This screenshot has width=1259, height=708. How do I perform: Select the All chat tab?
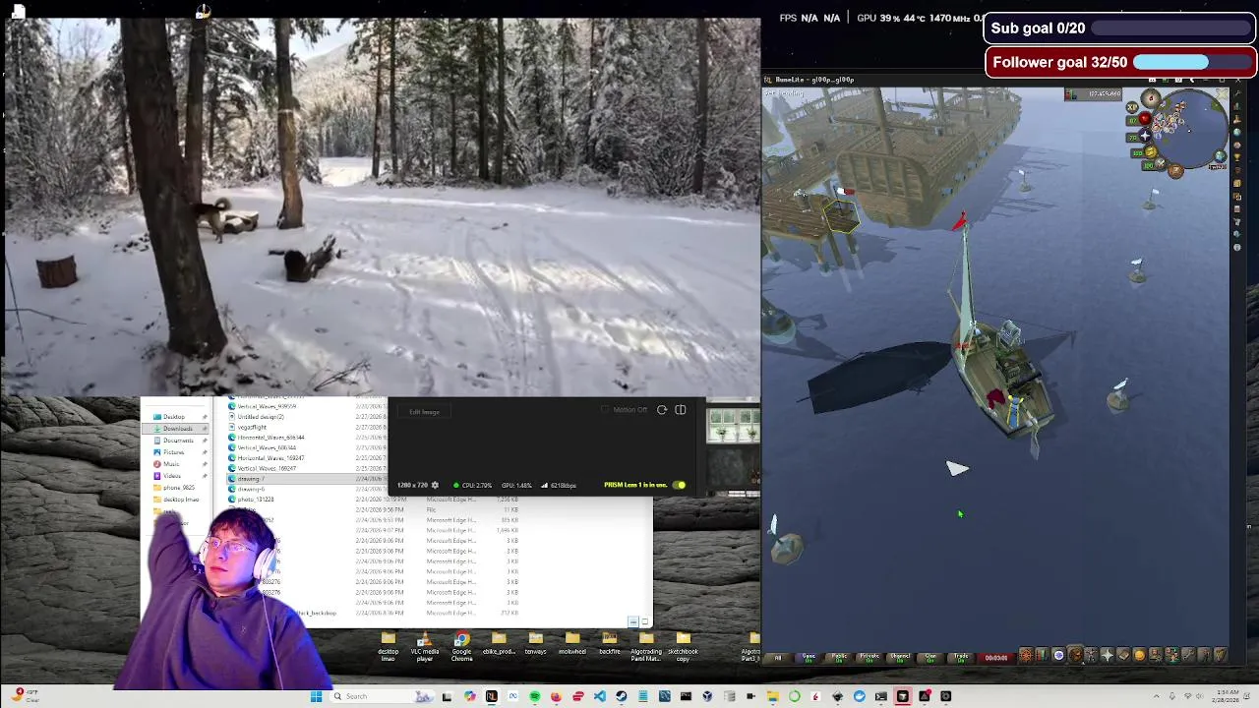click(778, 657)
